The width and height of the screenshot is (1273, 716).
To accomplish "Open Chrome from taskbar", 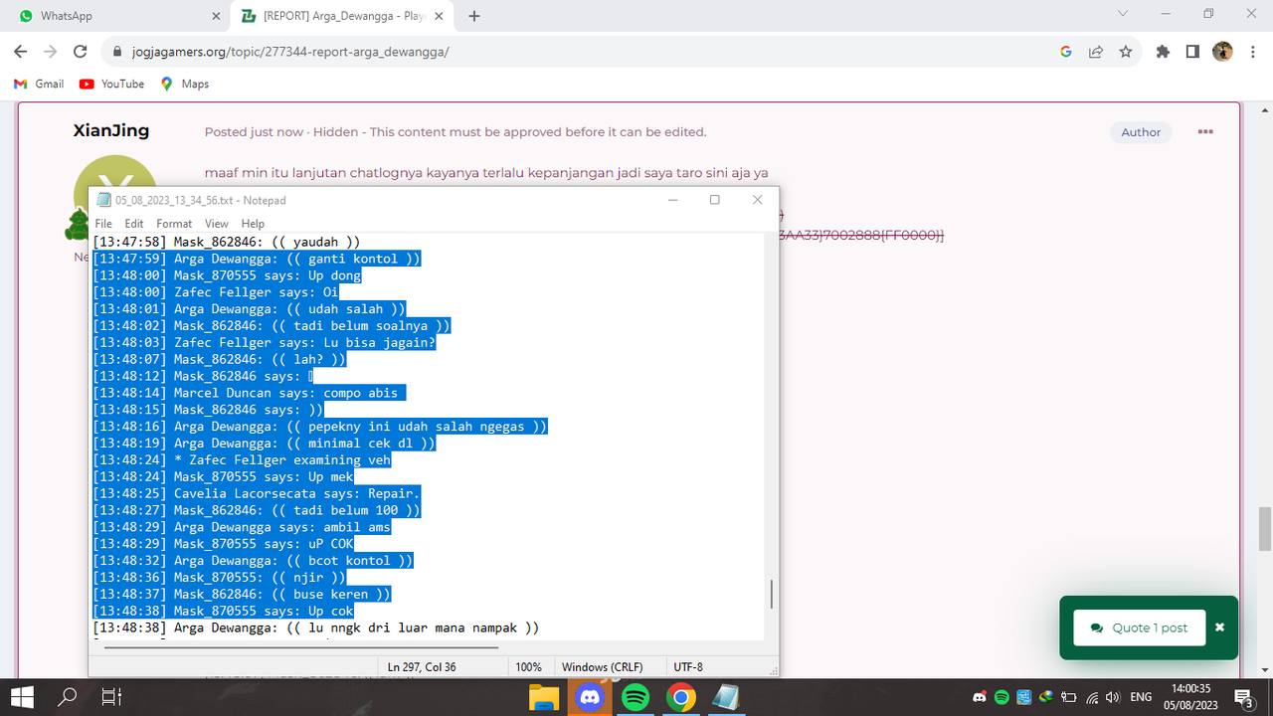I will click(x=681, y=697).
